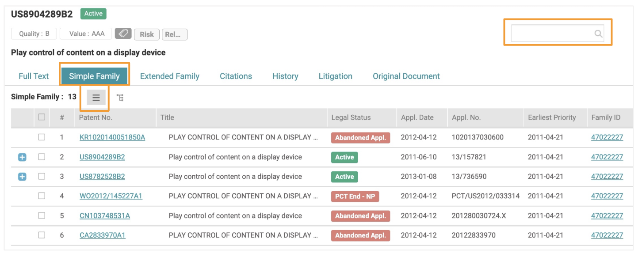The width and height of the screenshot is (642, 257).
Task: Sort by Appl. Date column header
Action: 417,117
